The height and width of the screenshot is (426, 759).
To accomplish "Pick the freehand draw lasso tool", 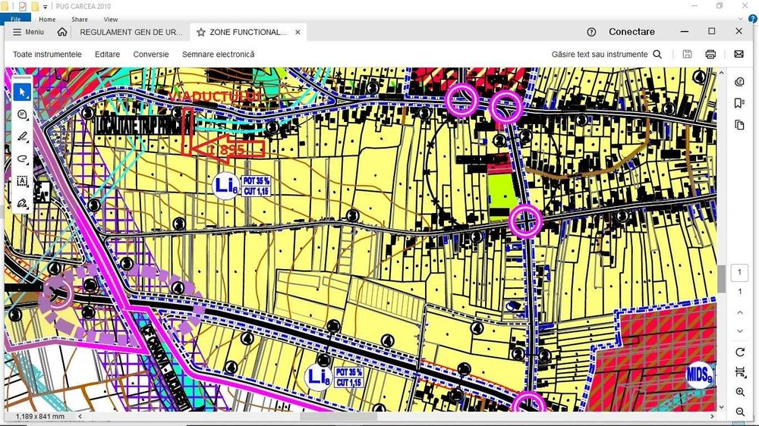I will pyautogui.click(x=22, y=159).
